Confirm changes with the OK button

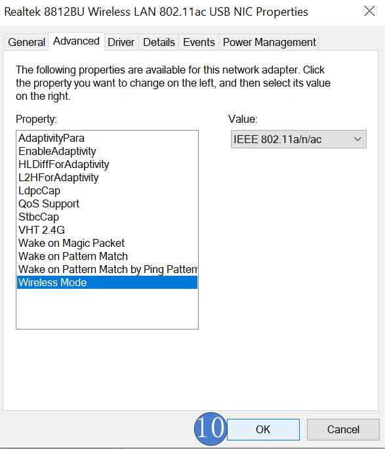(263, 429)
